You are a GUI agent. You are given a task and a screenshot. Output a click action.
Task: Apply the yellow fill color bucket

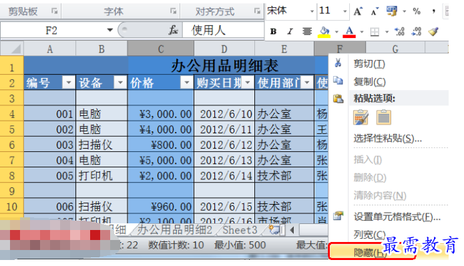(324, 31)
